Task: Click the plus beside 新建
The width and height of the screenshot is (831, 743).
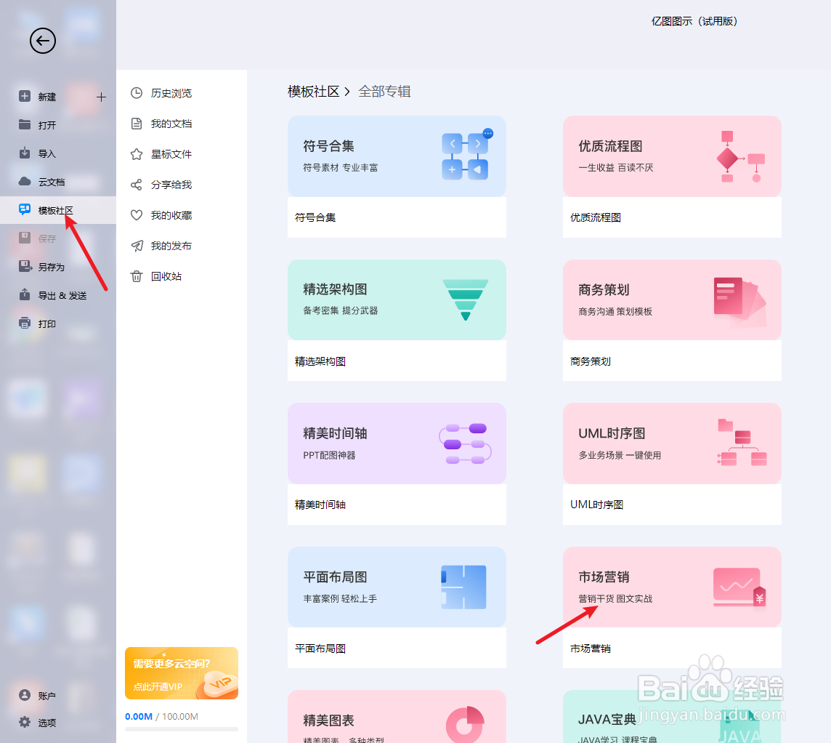Action: (x=101, y=96)
